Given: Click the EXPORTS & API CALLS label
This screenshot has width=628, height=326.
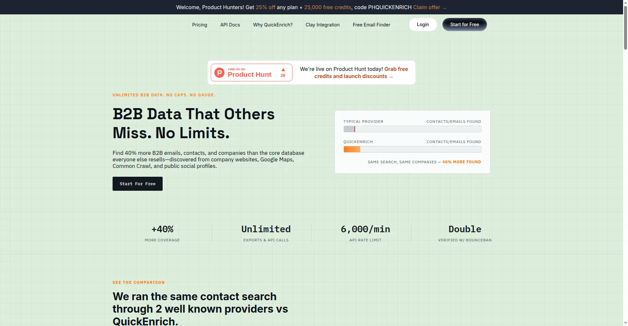Looking at the screenshot, I should tap(266, 240).
